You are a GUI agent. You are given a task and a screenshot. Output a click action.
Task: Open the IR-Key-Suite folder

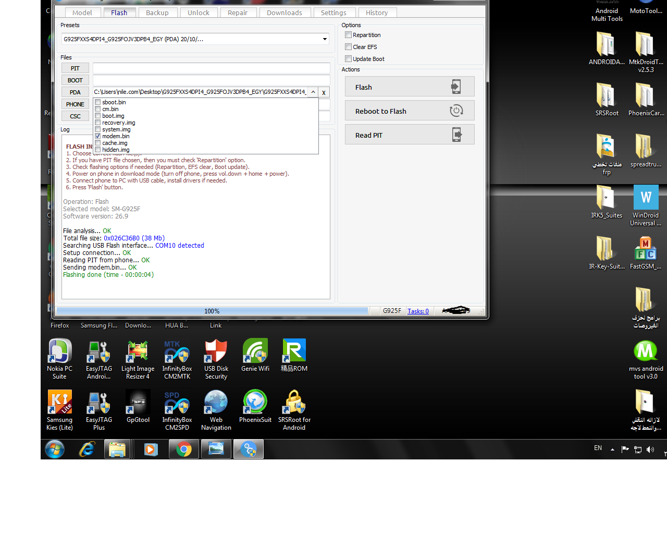(x=607, y=252)
